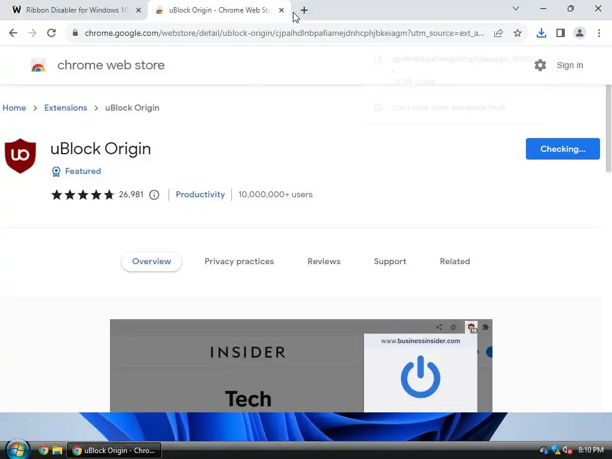View site security lock info

(75, 33)
